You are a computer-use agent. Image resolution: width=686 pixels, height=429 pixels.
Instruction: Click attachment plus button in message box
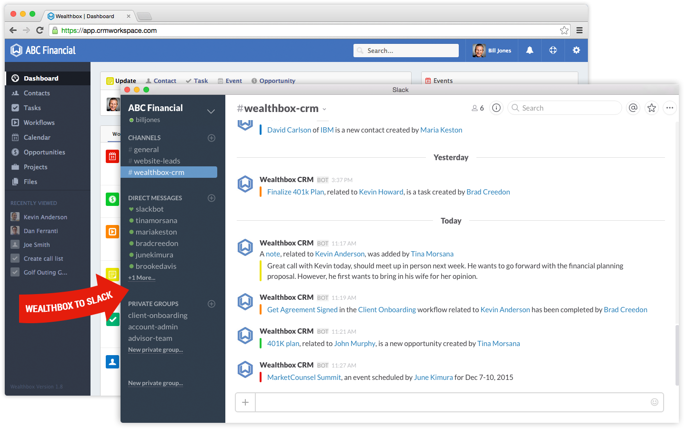(x=245, y=402)
